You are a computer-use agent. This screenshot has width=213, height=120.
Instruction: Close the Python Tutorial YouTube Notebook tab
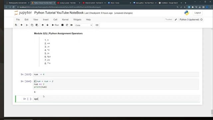tap(54, 3)
